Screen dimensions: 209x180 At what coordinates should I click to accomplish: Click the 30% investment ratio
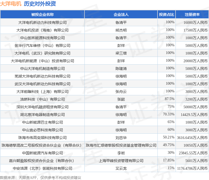(171, 153)
